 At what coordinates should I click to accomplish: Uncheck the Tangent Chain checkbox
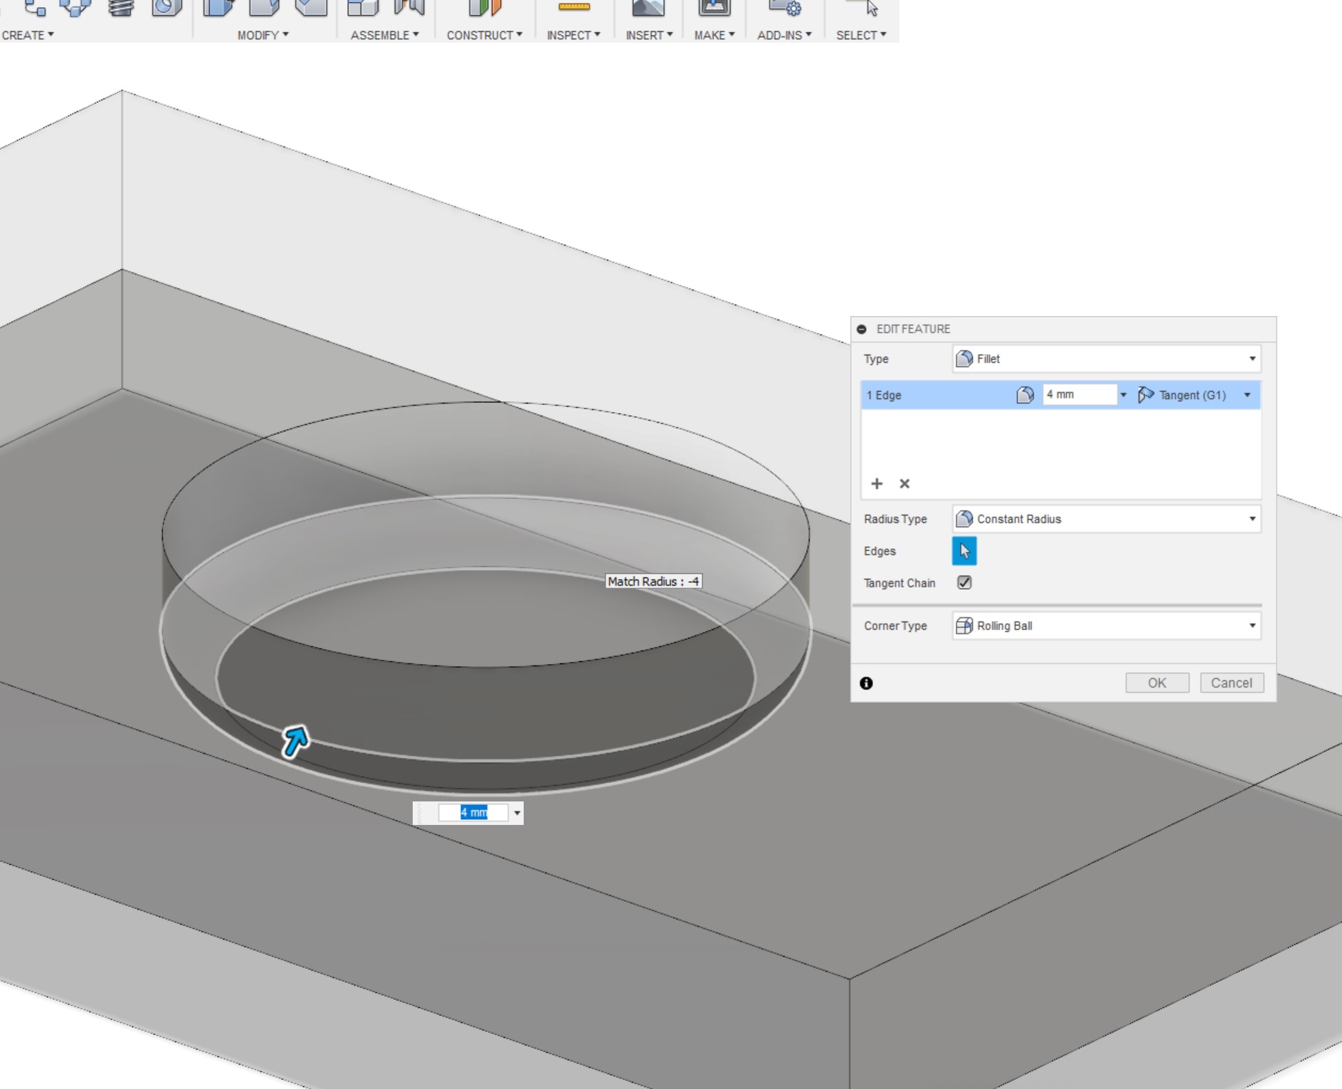[x=964, y=583]
